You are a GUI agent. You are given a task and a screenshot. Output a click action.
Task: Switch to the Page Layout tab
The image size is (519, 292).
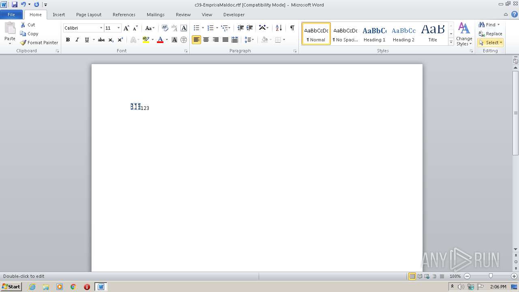click(89, 15)
